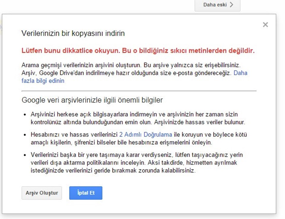Click the bullet dot before 'Arşivinizi herkese'
This screenshot has height=219, width=285.
[x=25, y=115]
